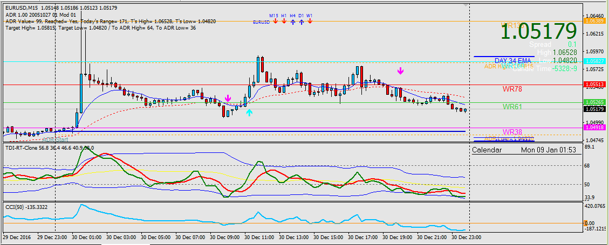The image size is (609, 245).
Task: Click the cyan buy arrow below candles
Action: (249, 113)
